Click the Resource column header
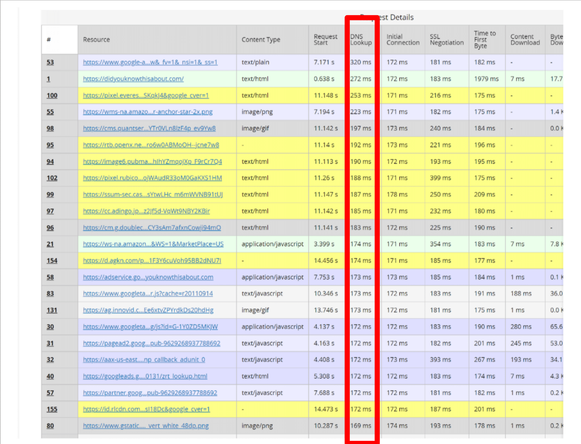Screen dimensions: 581x444 (96, 39)
